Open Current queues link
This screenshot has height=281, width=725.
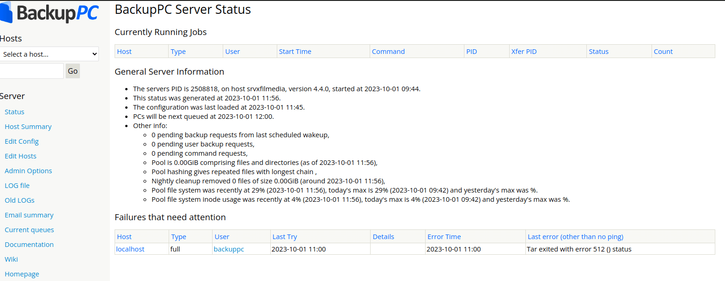[29, 230]
